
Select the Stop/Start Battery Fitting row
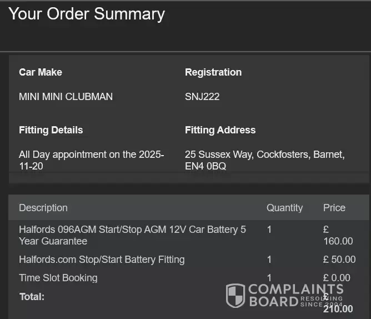[x=102, y=260]
